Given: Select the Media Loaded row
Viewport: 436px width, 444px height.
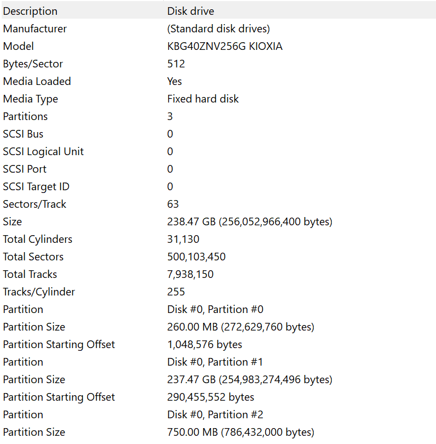Looking at the screenshot, I should [x=37, y=81].
